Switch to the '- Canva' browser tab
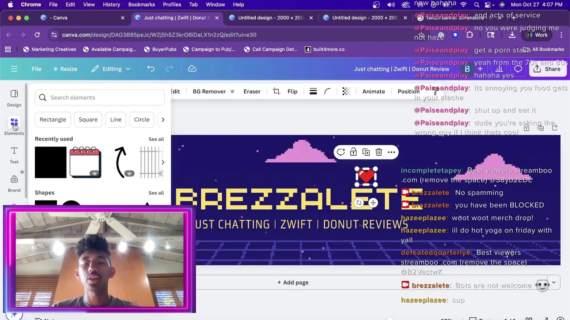This screenshot has height=320, width=570. point(82,18)
